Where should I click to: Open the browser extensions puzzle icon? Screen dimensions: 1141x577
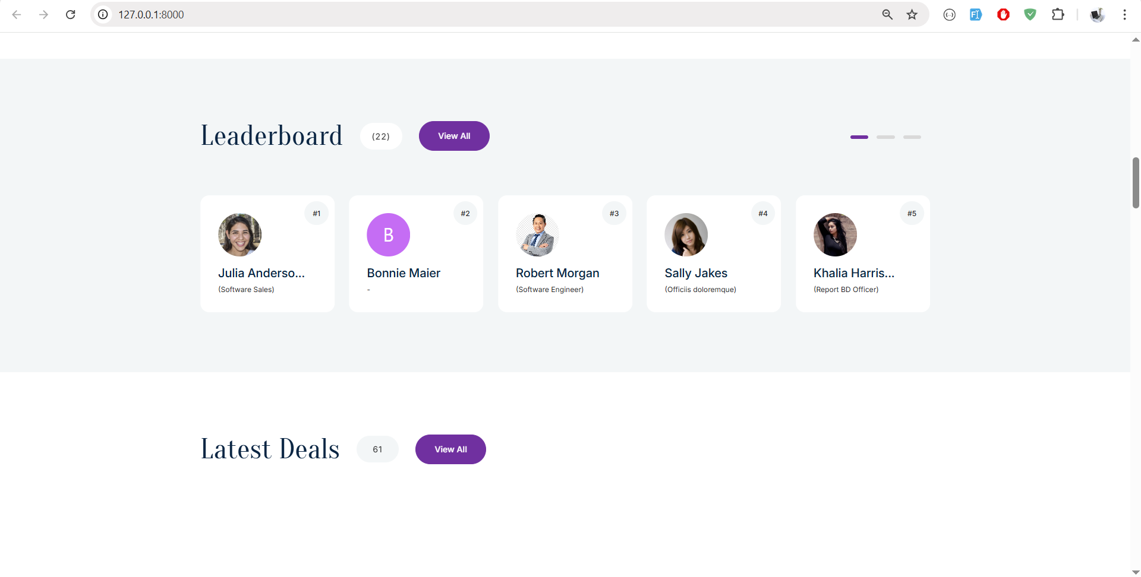pos(1058,14)
